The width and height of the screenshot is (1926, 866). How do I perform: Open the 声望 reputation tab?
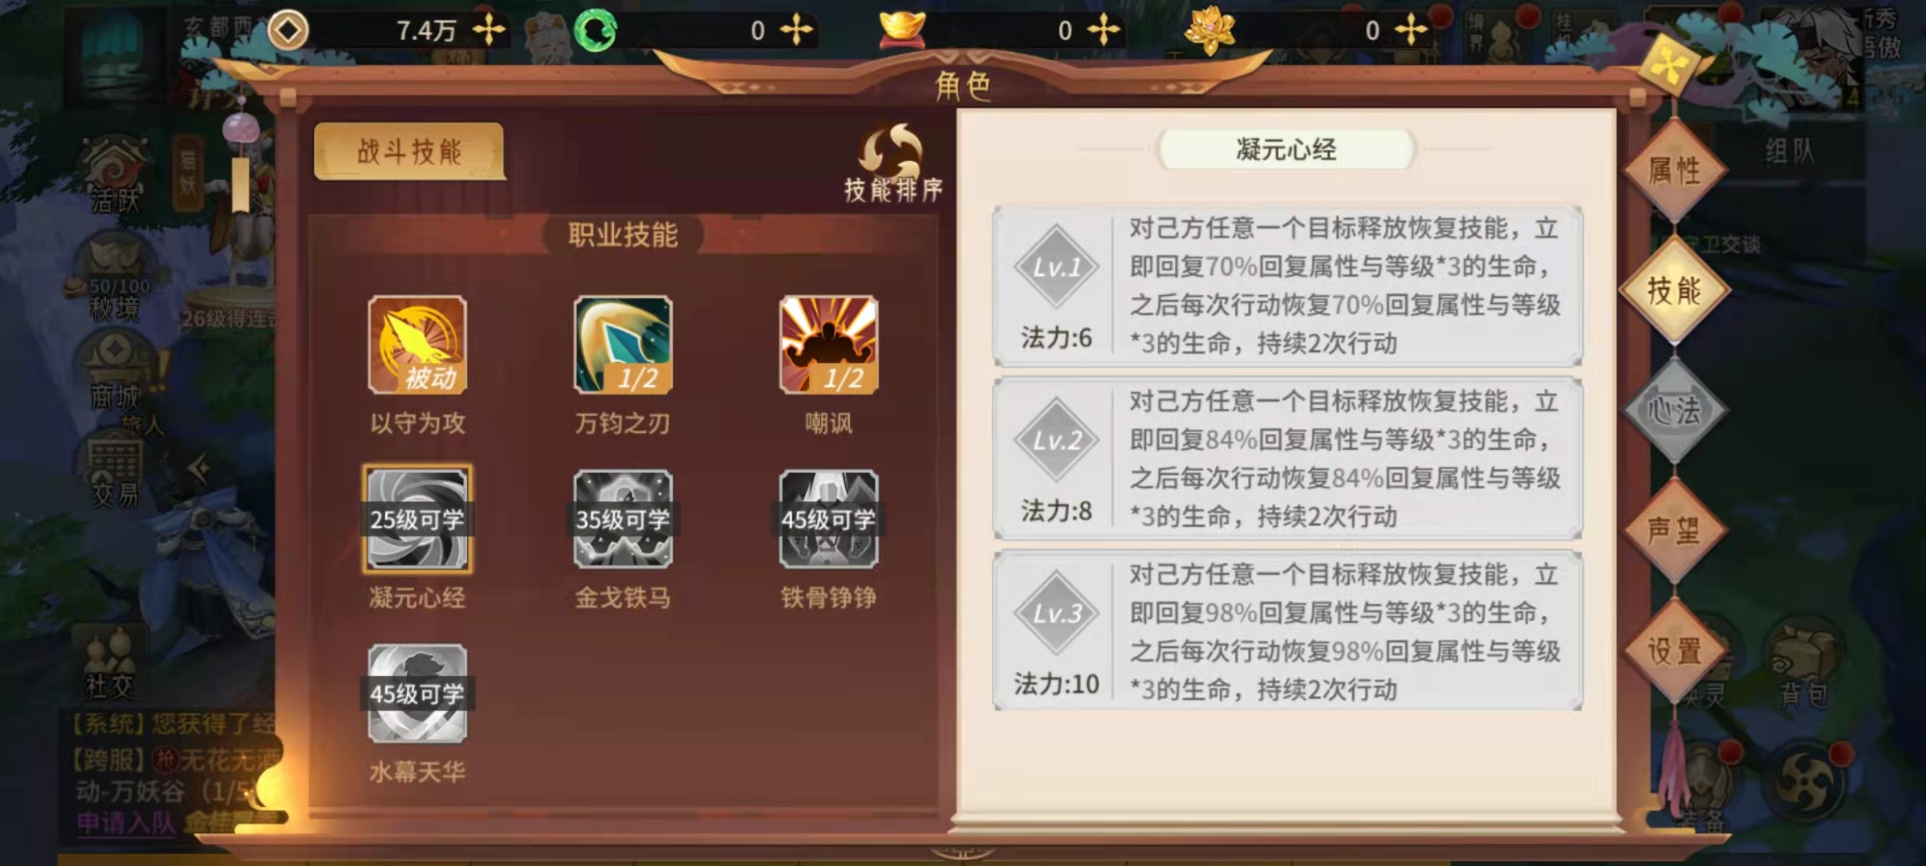(1674, 531)
